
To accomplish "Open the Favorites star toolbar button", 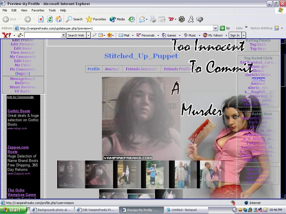I will coord(96,19).
